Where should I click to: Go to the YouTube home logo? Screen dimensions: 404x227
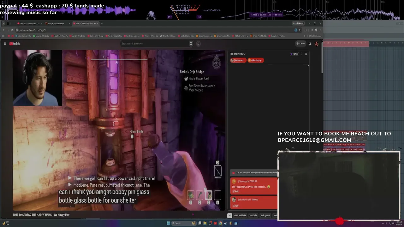pos(15,44)
